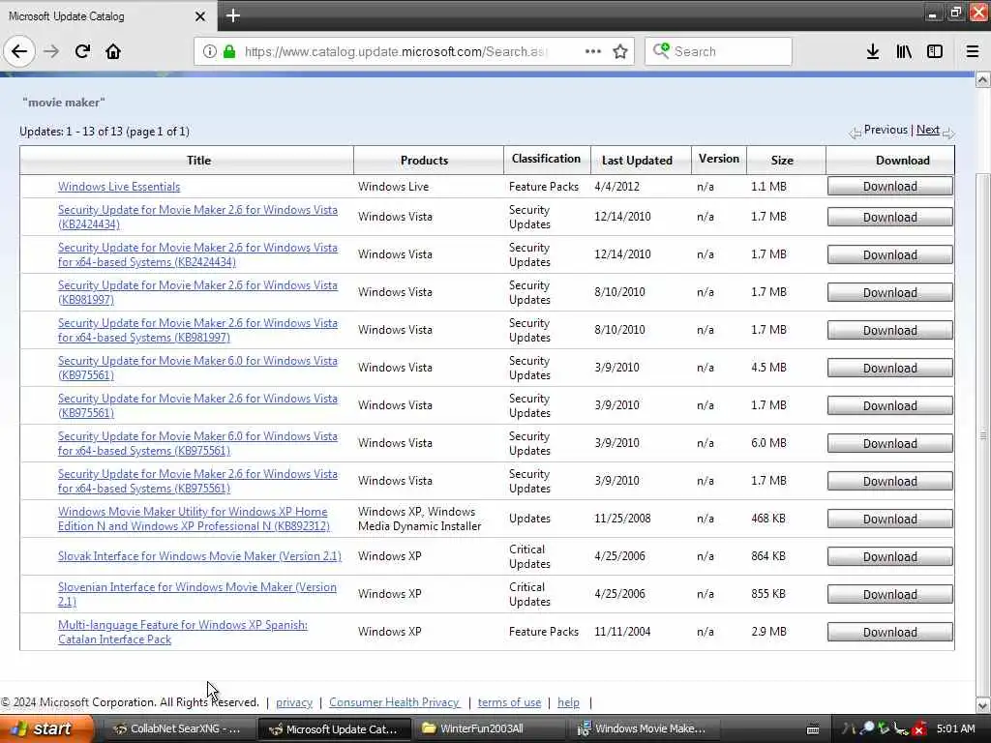Open the Windows start menu
This screenshot has width=991, height=743.
click(46, 728)
